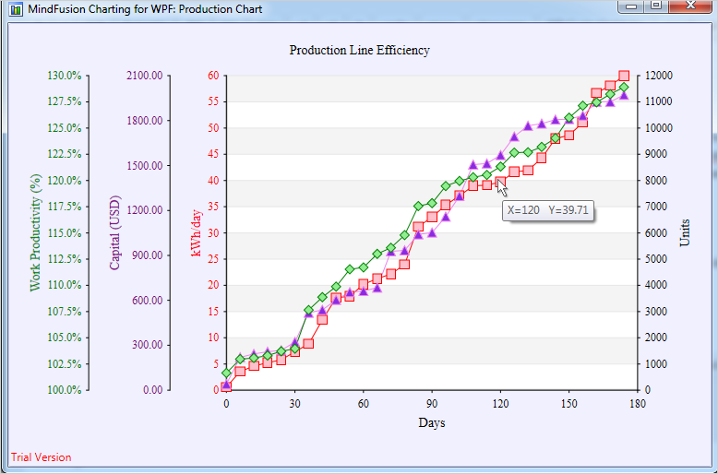
Task: Click the 1500.00 capital tick label
Action: [145, 165]
